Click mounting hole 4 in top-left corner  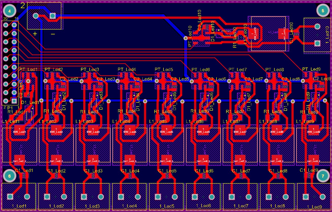pos(10,11)
